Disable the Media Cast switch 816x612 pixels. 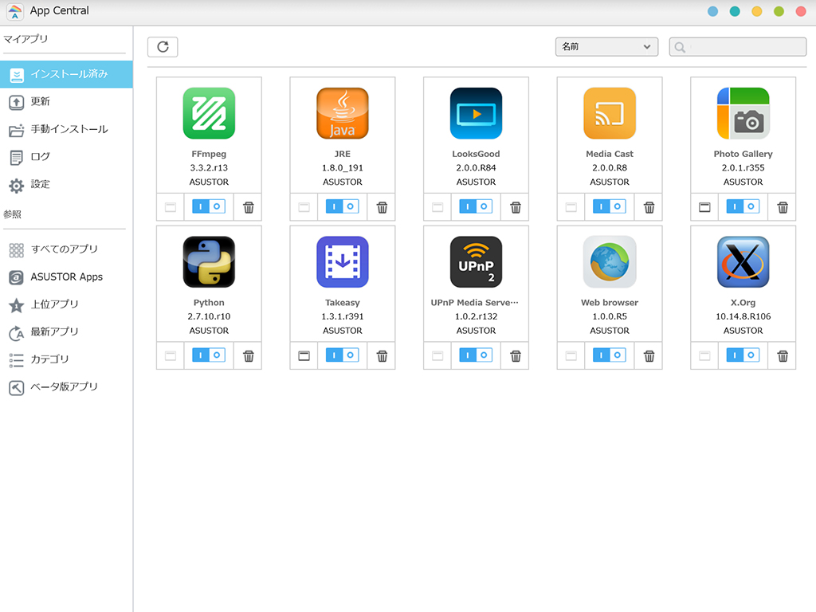pyautogui.click(x=610, y=207)
